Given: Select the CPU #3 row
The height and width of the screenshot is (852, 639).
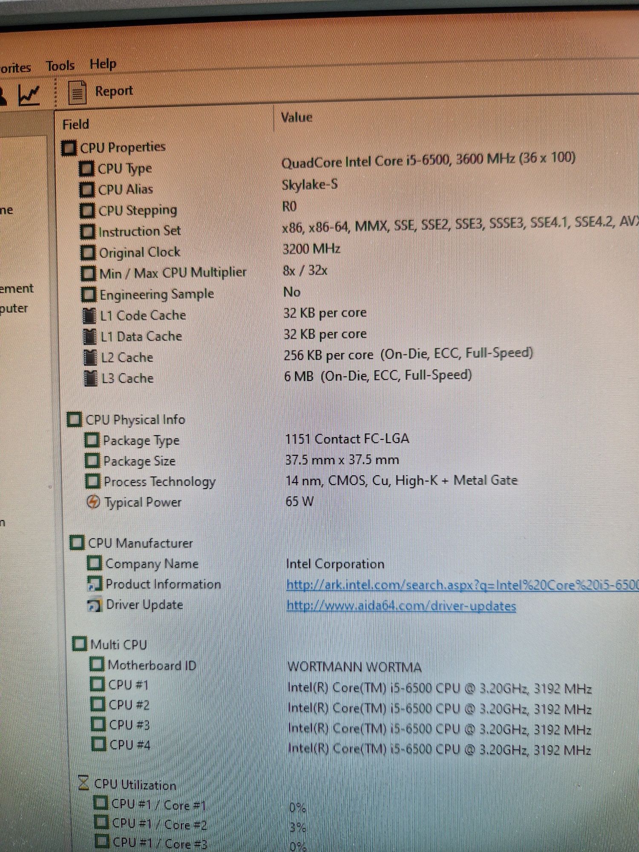Looking at the screenshot, I should coord(341,726).
